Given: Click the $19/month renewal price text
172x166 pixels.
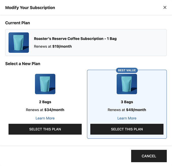Looking at the screenshot, I should [x=62, y=46].
